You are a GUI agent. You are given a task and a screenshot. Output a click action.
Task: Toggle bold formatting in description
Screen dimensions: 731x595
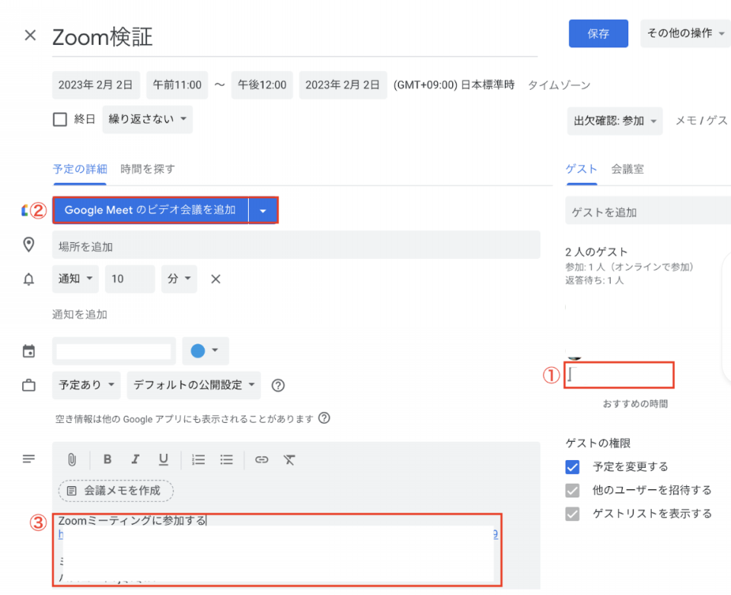(107, 459)
